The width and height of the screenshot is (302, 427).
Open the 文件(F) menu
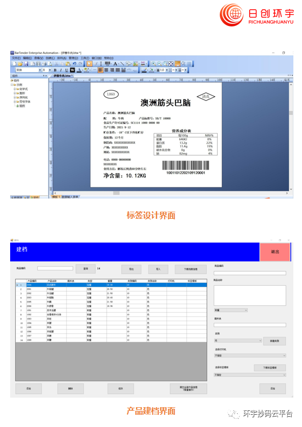16,58
